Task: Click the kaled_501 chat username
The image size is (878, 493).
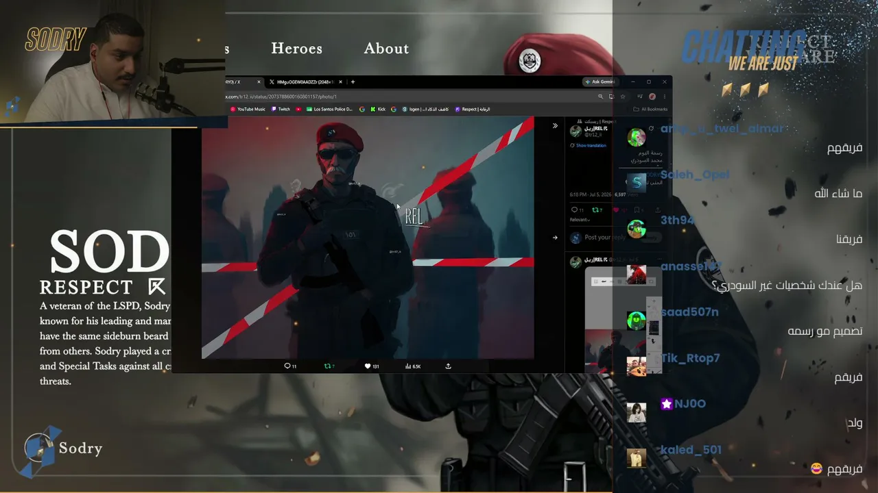Action: (x=691, y=450)
